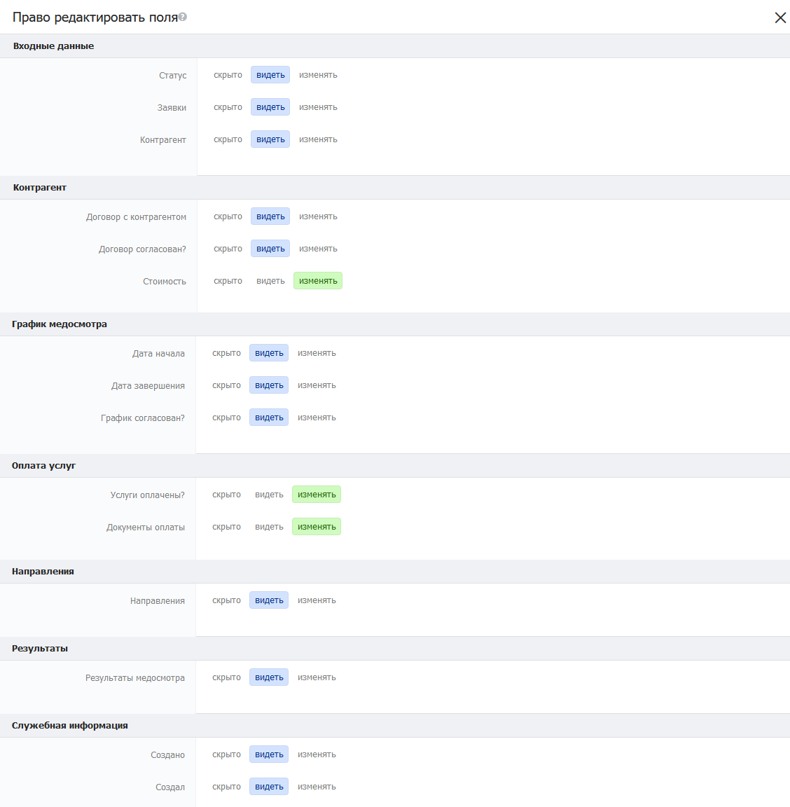Set Дата завершения to скрыто
The height and width of the screenshot is (807, 790).
click(226, 385)
